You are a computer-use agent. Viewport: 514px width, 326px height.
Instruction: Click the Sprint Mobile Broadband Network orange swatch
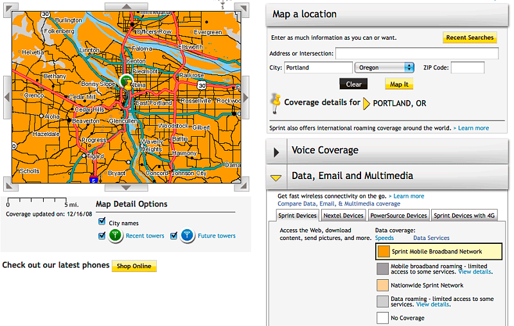point(384,252)
